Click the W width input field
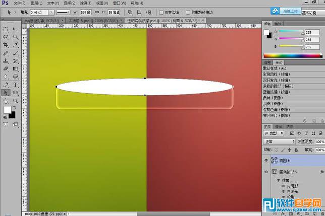This screenshot has height=216, width=325. (86, 13)
